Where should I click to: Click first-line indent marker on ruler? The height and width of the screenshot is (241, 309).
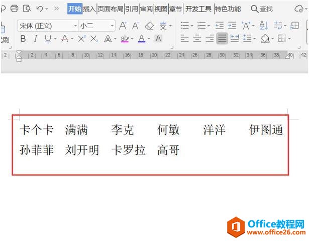(x=19, y=52)
